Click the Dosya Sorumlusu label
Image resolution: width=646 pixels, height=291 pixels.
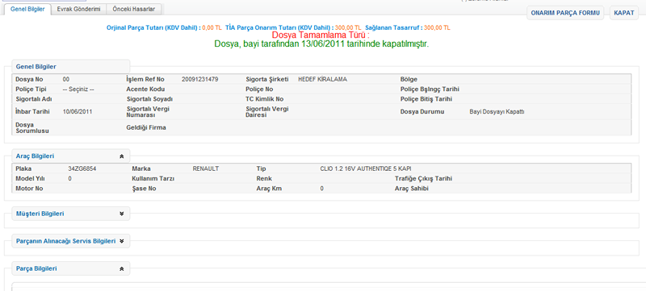[32, 127]
